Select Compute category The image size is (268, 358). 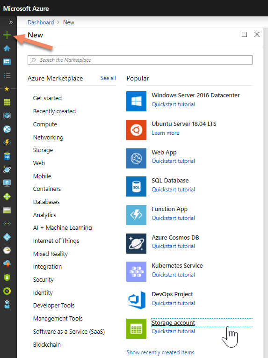[45, 124]
